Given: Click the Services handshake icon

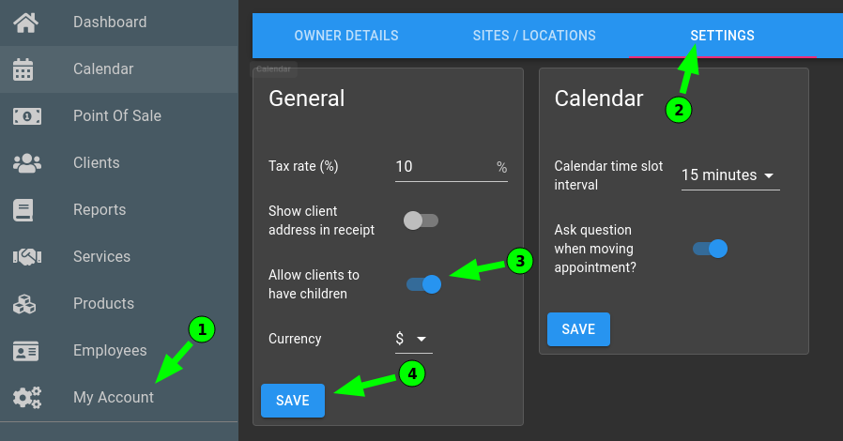Looking at the screenshot, I should [x=27, y=257].
